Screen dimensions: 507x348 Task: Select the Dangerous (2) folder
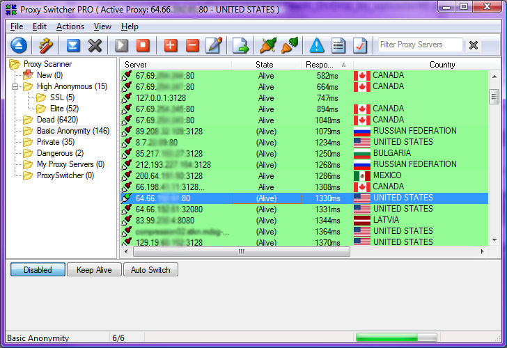tap(60, 153)
